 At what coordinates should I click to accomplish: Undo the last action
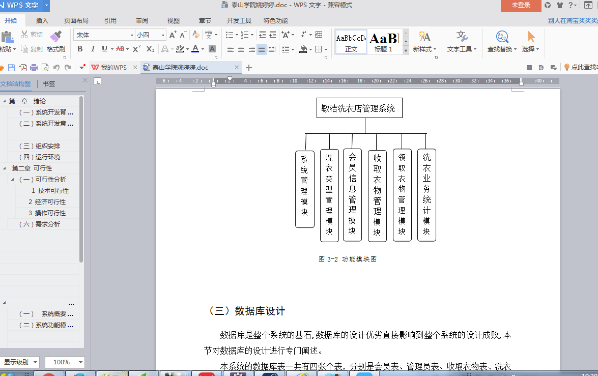tap(56, 68)
